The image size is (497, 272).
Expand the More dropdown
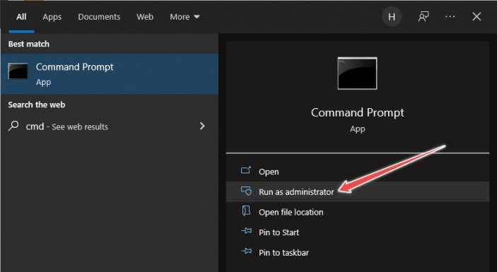tap(185, 17)
